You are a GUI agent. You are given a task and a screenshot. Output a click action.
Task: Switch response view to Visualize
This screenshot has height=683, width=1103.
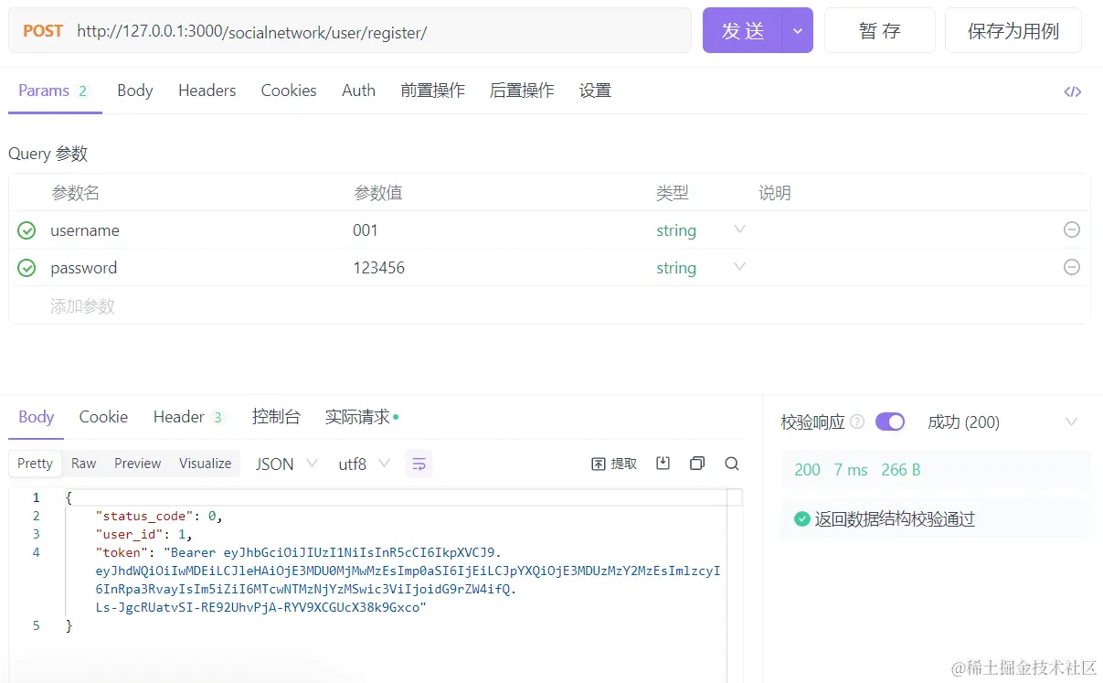[206, 464]
